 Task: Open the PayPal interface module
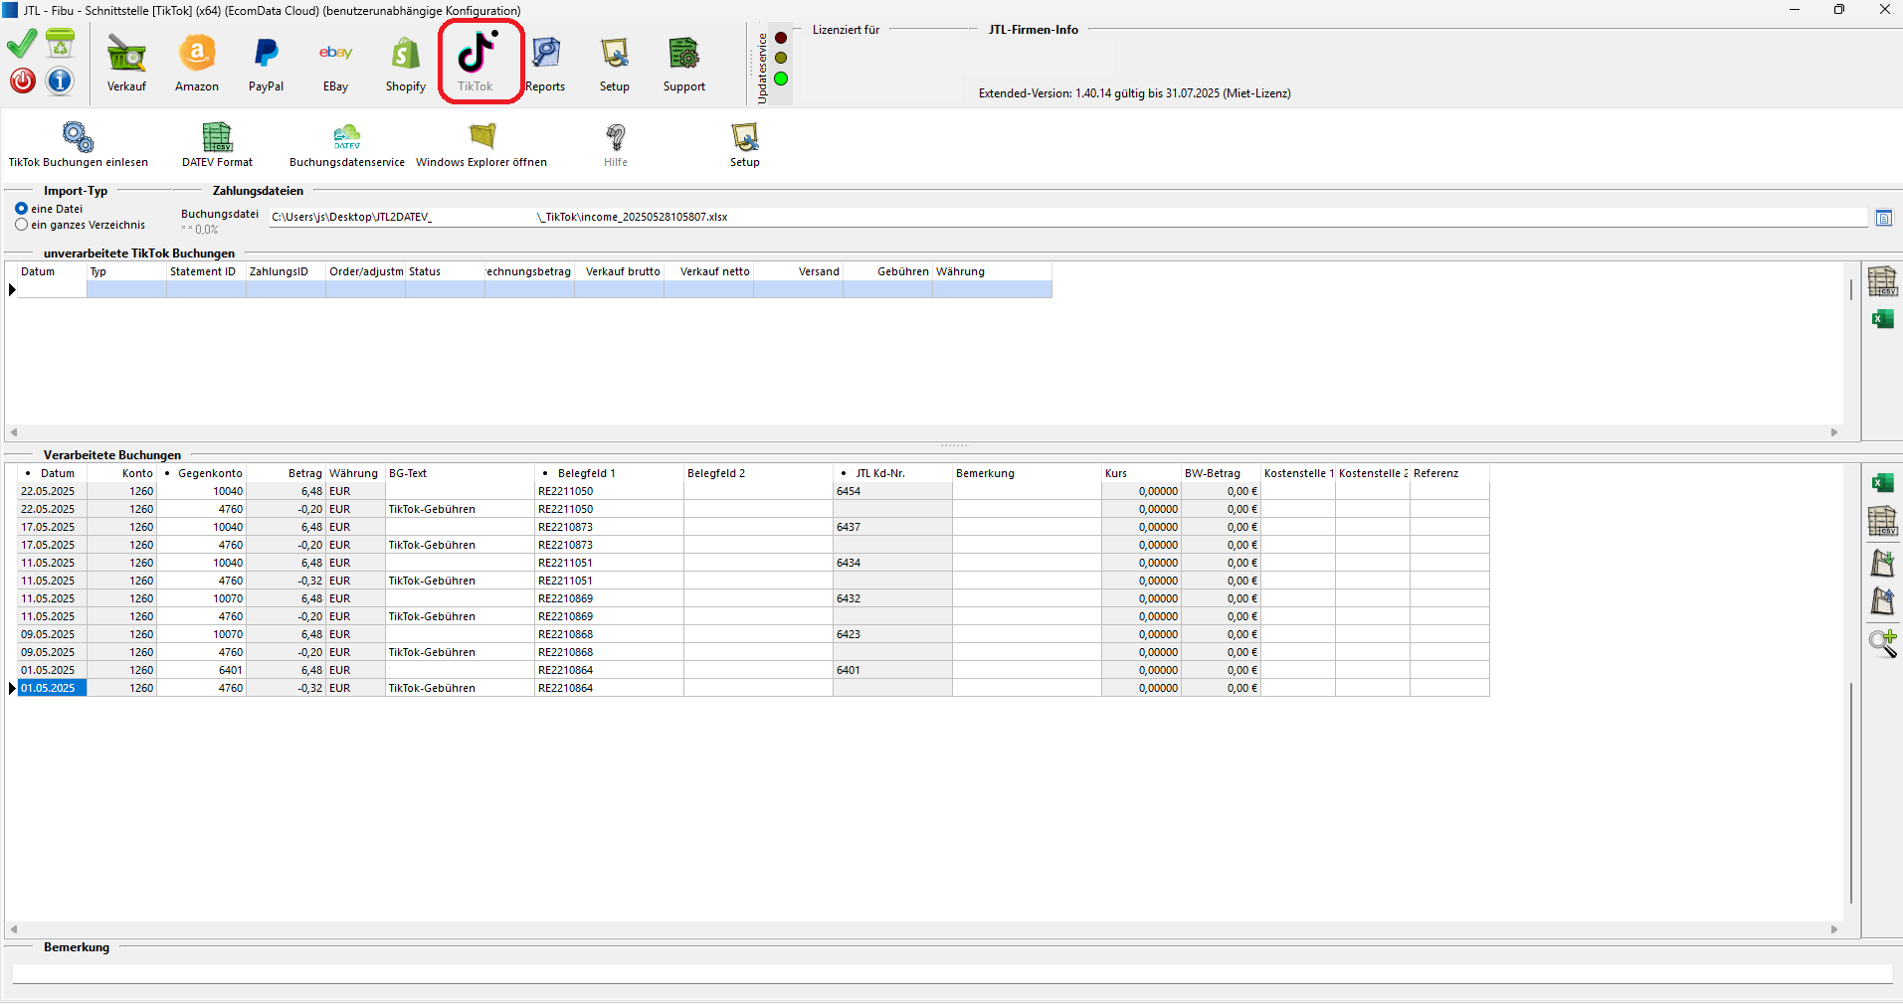pos(266,63)
